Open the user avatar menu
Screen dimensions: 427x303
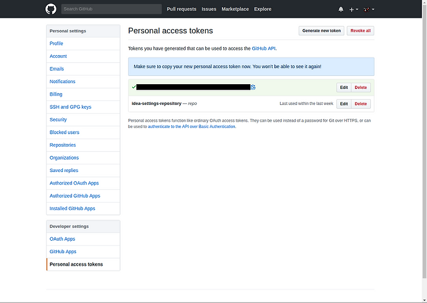(x=369, y=9)
